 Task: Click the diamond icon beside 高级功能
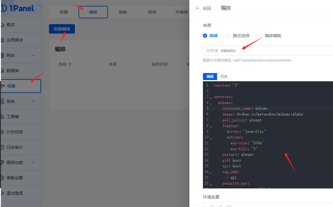(x=2, y=163)
